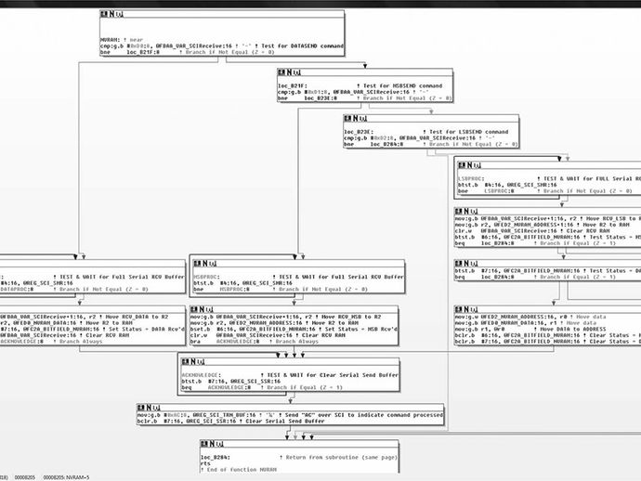The width and height of the screenshot is (641, 481).
Task: Click node color icon on Move DATA to ADDRESS block
Action: click(459, 309)
